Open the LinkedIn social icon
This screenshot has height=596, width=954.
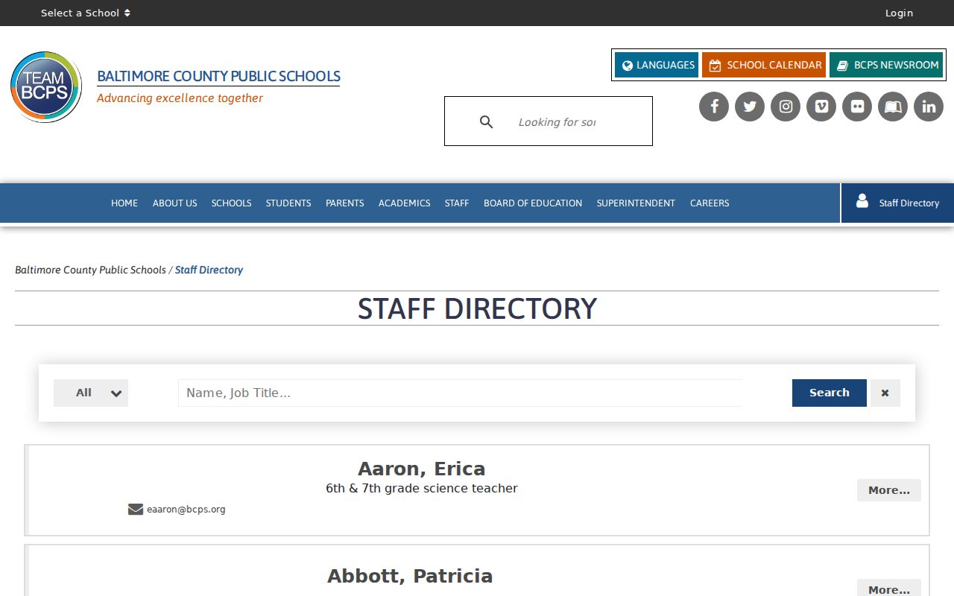click(929, 107)
